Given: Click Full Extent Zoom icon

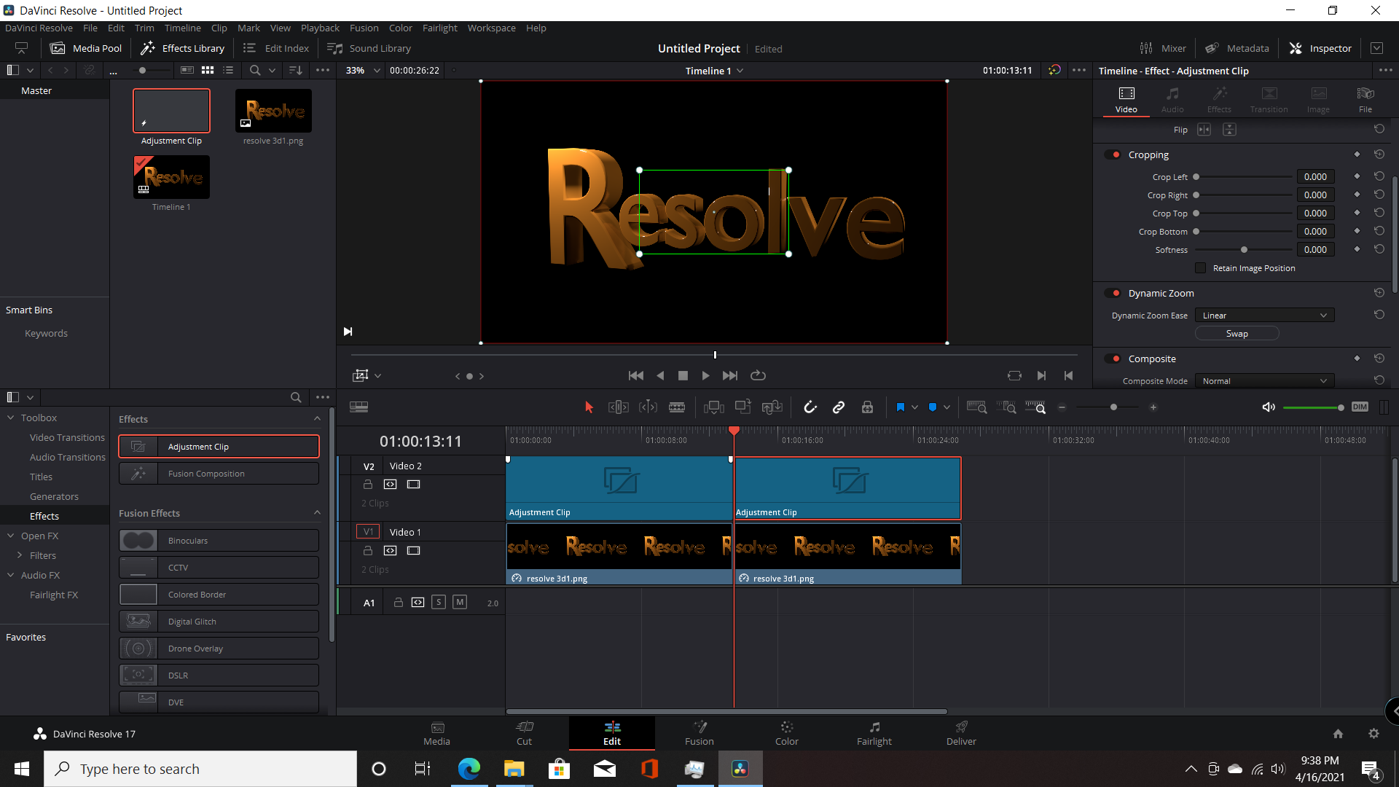Looking at the screenshot, I should coord(976,407).
